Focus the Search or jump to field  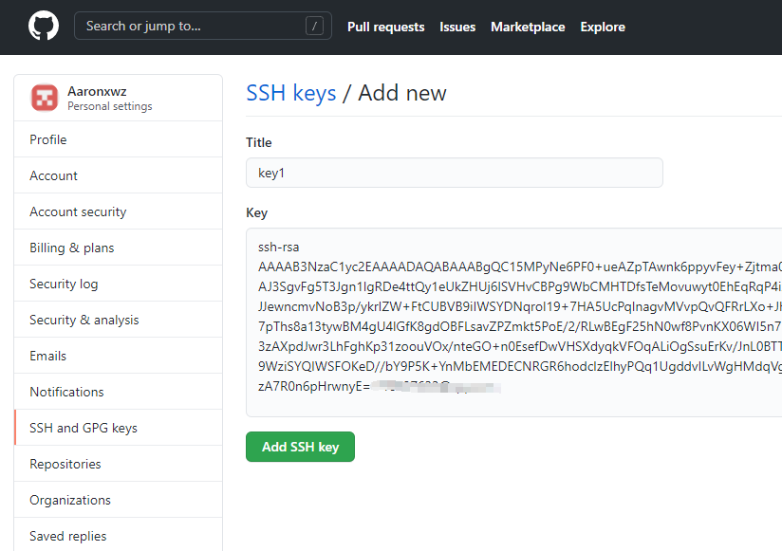190,27
